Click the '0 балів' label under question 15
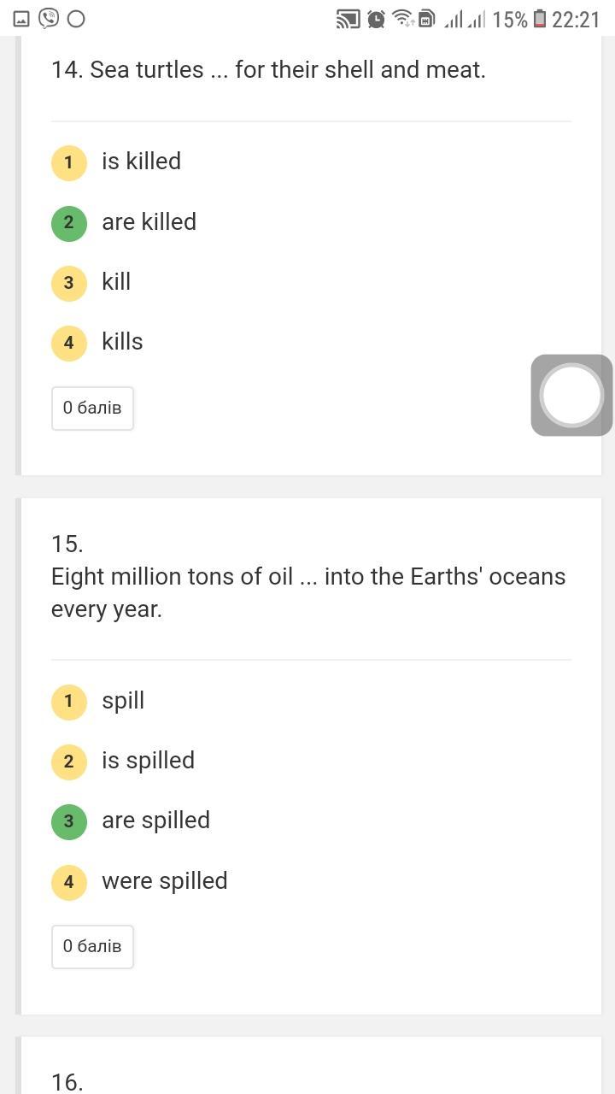615x1094 pixels. (92, 946)
